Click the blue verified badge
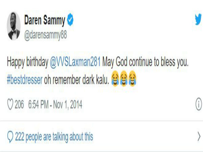The height and width of the screenshot is (152, 203). point(70,19)
